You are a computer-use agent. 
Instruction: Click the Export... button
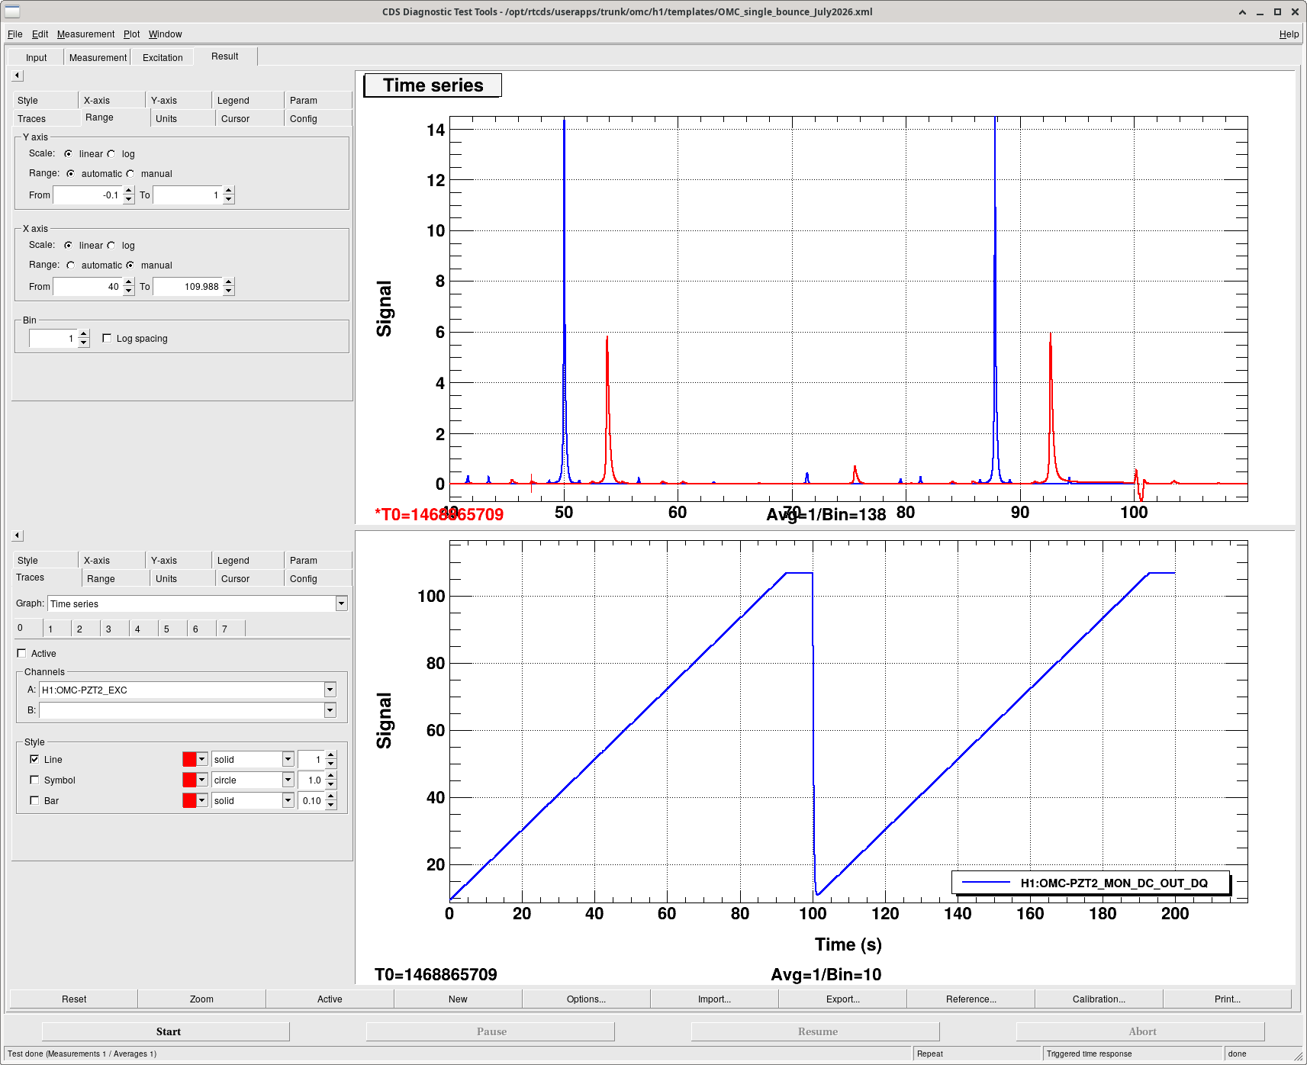tap(842, 999)
